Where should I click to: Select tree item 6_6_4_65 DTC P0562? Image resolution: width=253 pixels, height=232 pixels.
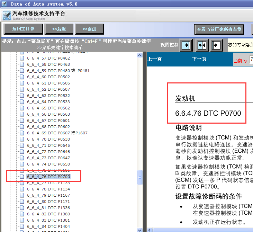tap(48, 108)
